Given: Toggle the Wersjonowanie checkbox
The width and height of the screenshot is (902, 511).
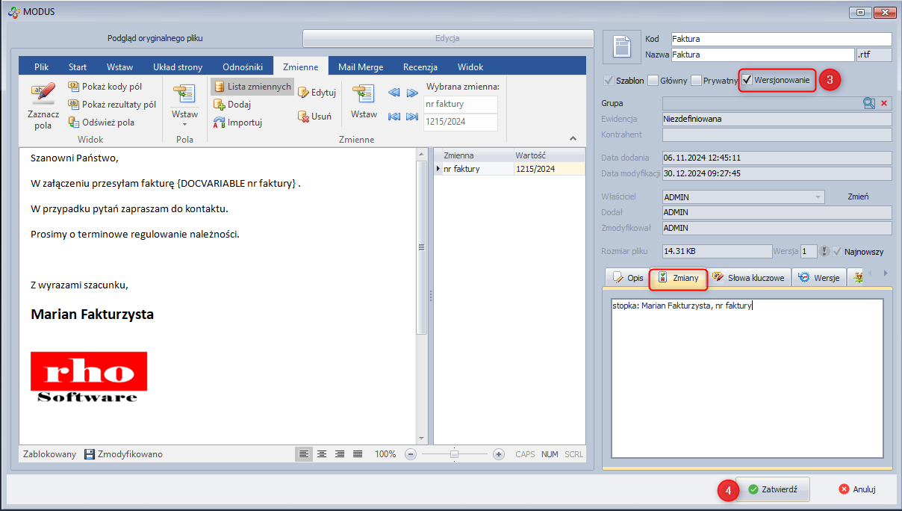Looking at the screenshot, I should [747, 80].
